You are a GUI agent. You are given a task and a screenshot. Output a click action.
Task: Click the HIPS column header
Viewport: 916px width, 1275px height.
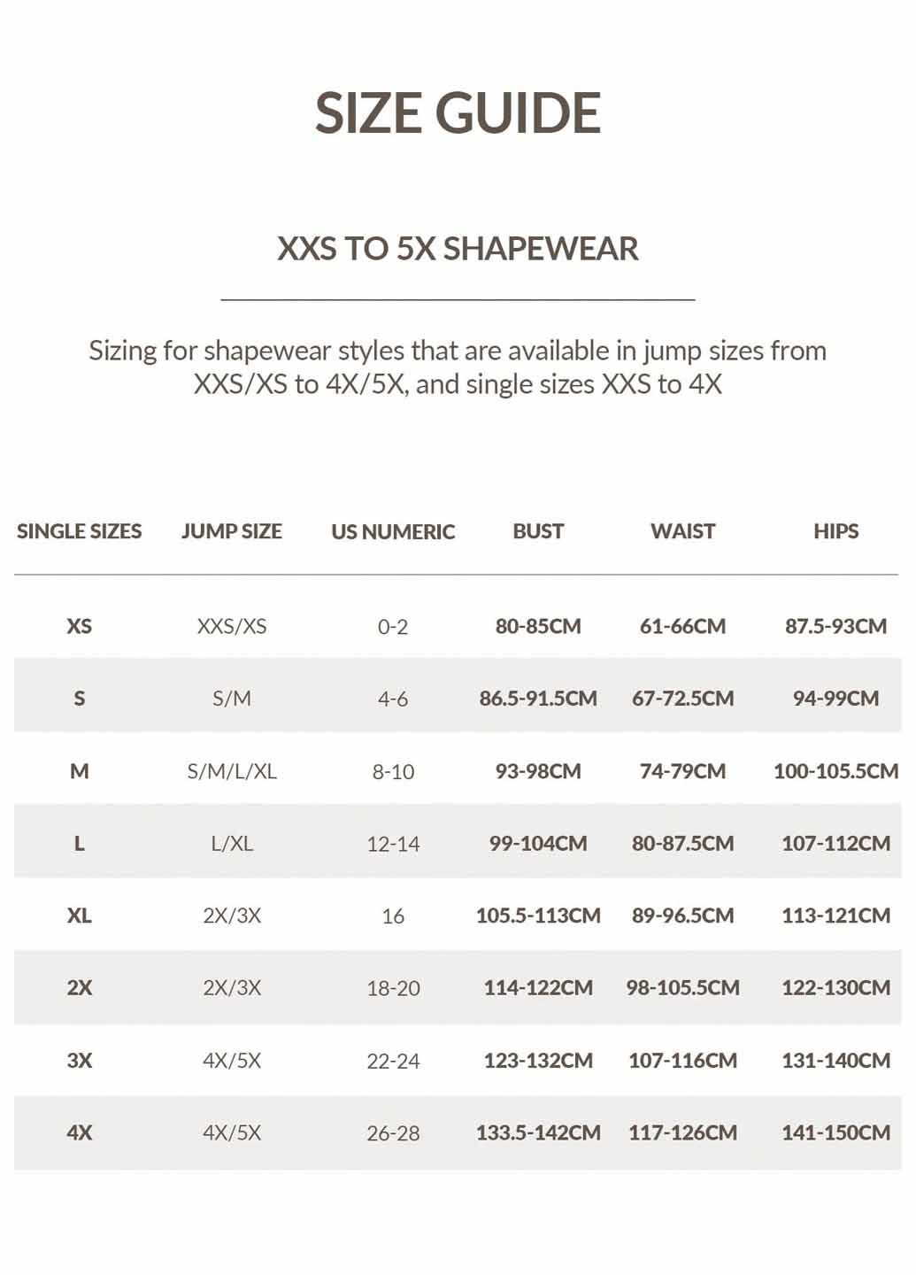click(835, 531)
